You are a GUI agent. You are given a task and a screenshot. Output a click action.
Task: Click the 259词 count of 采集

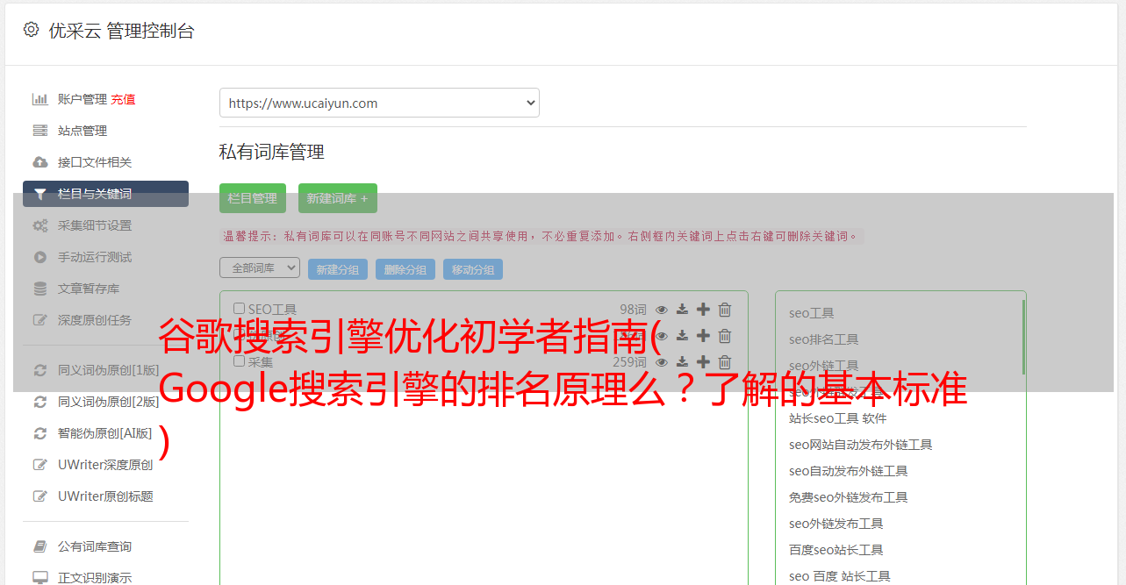tap(629, 362)
